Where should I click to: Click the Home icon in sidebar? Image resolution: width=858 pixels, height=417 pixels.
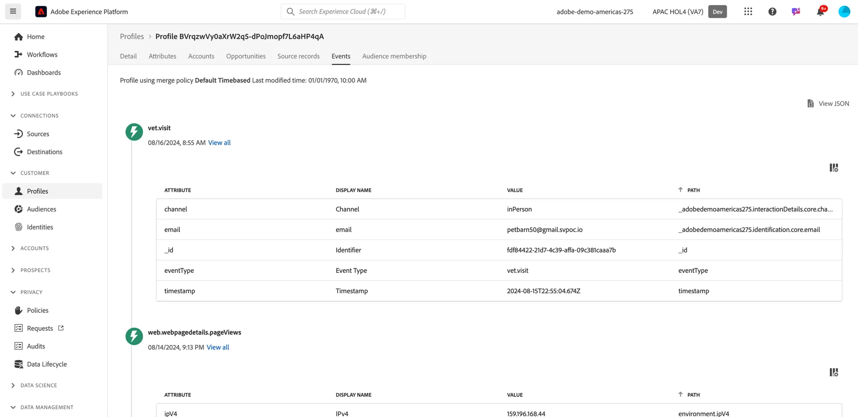tap(18, 36)
